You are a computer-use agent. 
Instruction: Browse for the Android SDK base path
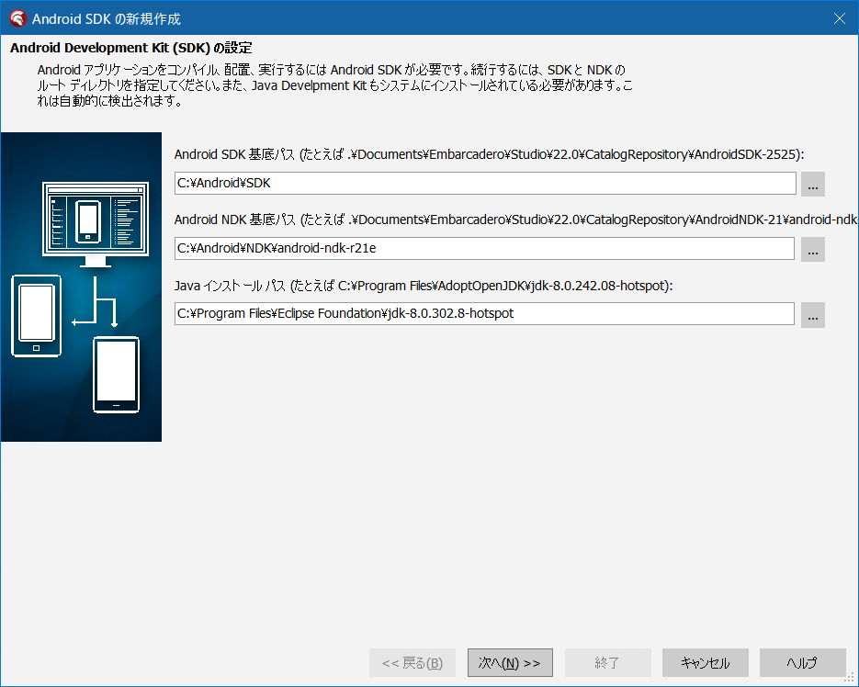(812, 184)
